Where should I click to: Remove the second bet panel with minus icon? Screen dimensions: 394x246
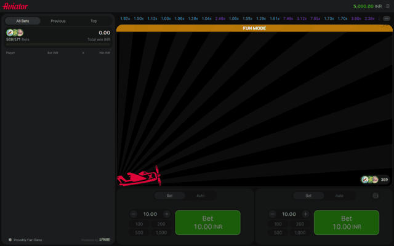pyautogui.click(x=376, y=196)
